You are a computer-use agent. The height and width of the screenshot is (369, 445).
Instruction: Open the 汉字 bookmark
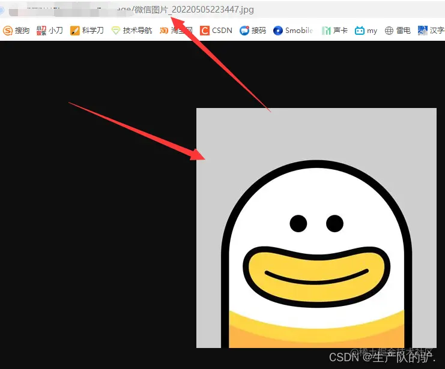point(431,31)
